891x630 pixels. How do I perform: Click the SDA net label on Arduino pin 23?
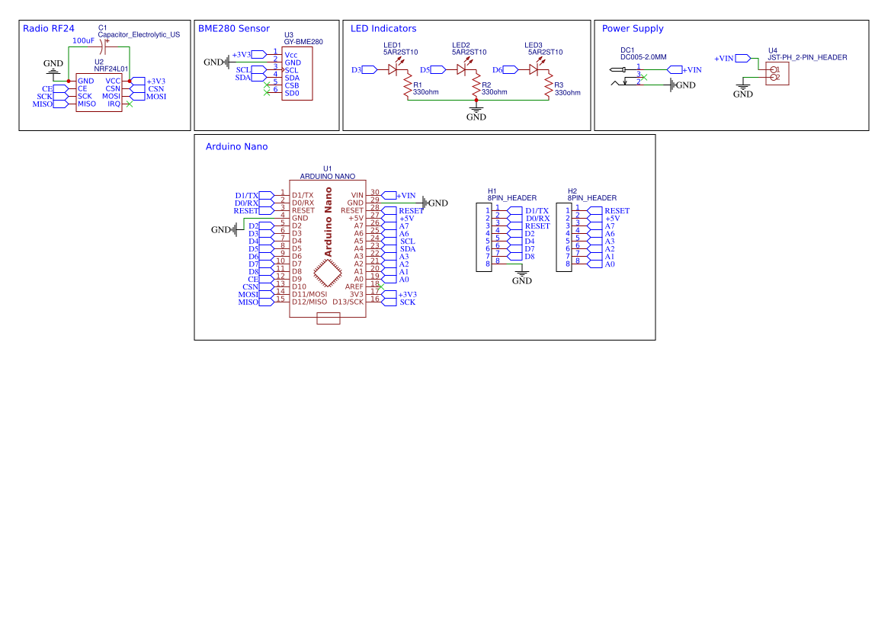pyautogui.click(x=408, y=249)
